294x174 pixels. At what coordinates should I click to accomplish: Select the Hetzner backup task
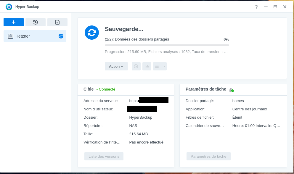33,36
